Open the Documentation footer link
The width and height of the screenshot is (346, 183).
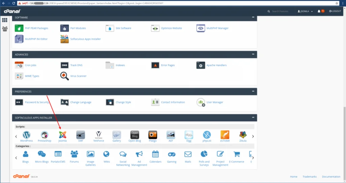331,177
